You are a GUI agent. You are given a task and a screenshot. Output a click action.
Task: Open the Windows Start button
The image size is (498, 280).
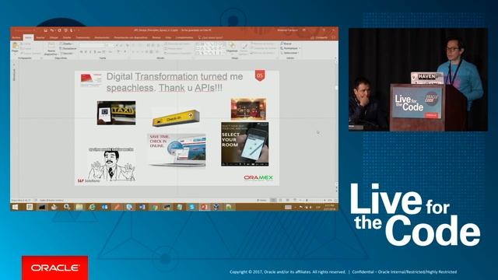click(x=15, y=207)
